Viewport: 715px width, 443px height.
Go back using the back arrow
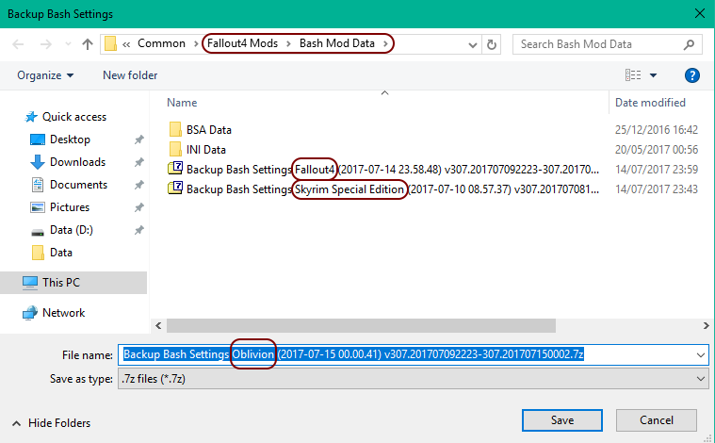click(18, 44)
